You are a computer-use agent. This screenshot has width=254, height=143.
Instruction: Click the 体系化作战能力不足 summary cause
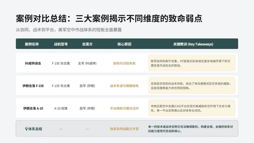124,129
